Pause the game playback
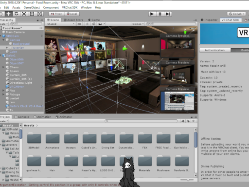 pos(160,14)
